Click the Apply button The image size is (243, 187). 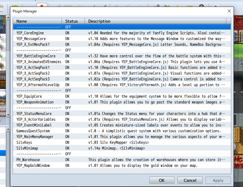point(218,180)
